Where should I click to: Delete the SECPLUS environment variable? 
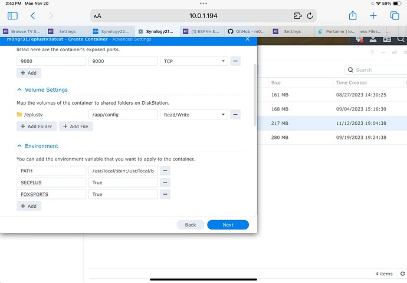point(165,182)
